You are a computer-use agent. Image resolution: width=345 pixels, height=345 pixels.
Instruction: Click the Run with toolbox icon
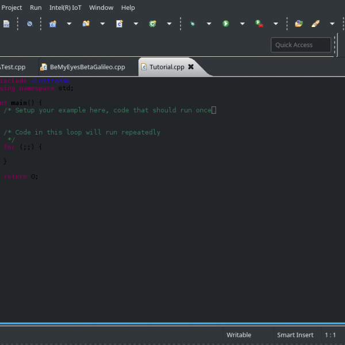[259, 24]
